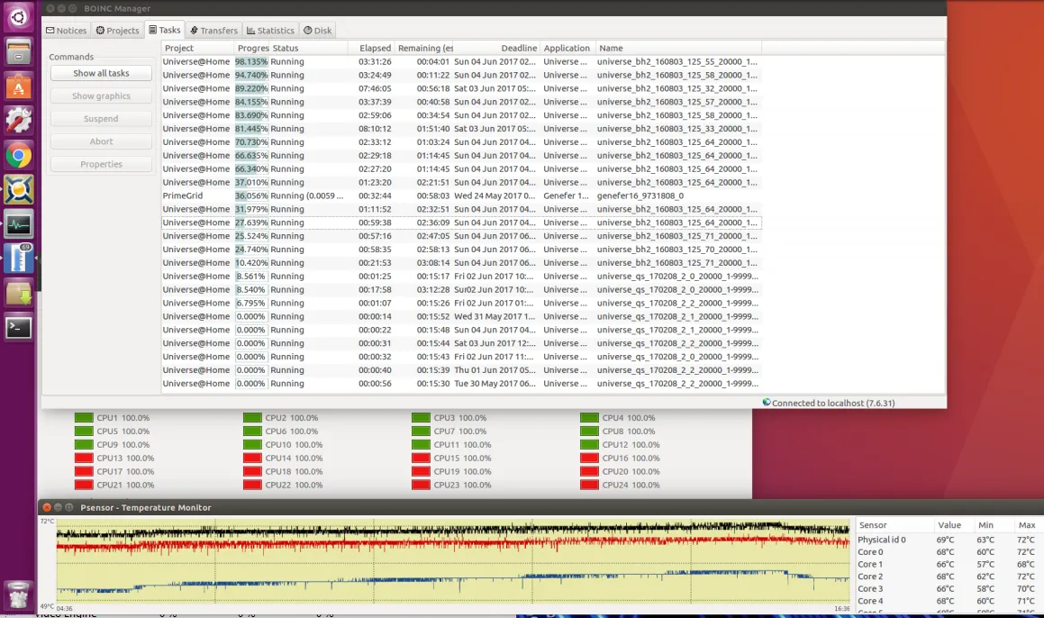This screenshot has height=618, width=1044.
Task: Select the Core 2 sensor row
Action: (x=948, y=576)
